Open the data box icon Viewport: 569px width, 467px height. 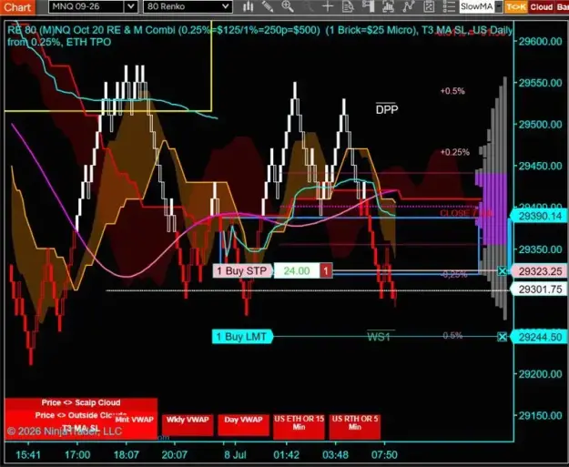(348, 6)
